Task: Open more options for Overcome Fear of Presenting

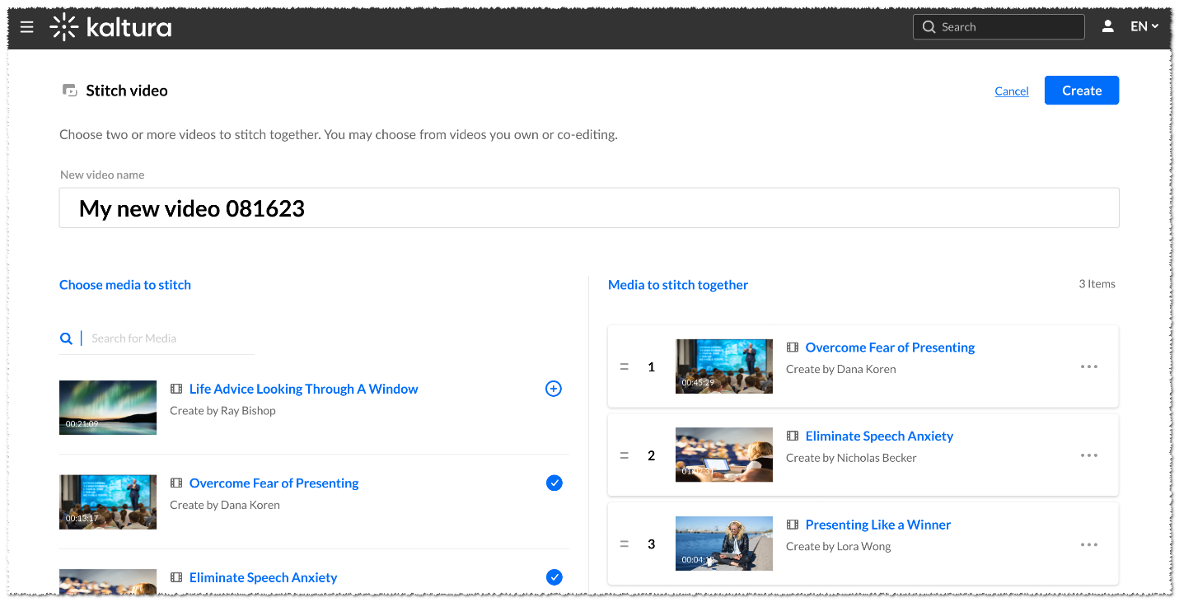Action: click(1089, 366)
